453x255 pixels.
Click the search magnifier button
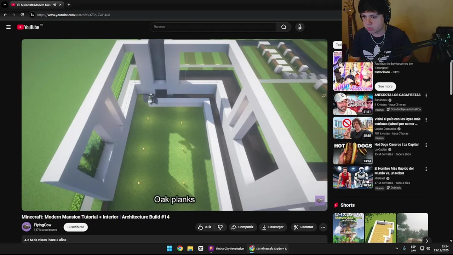click(284, 27)
